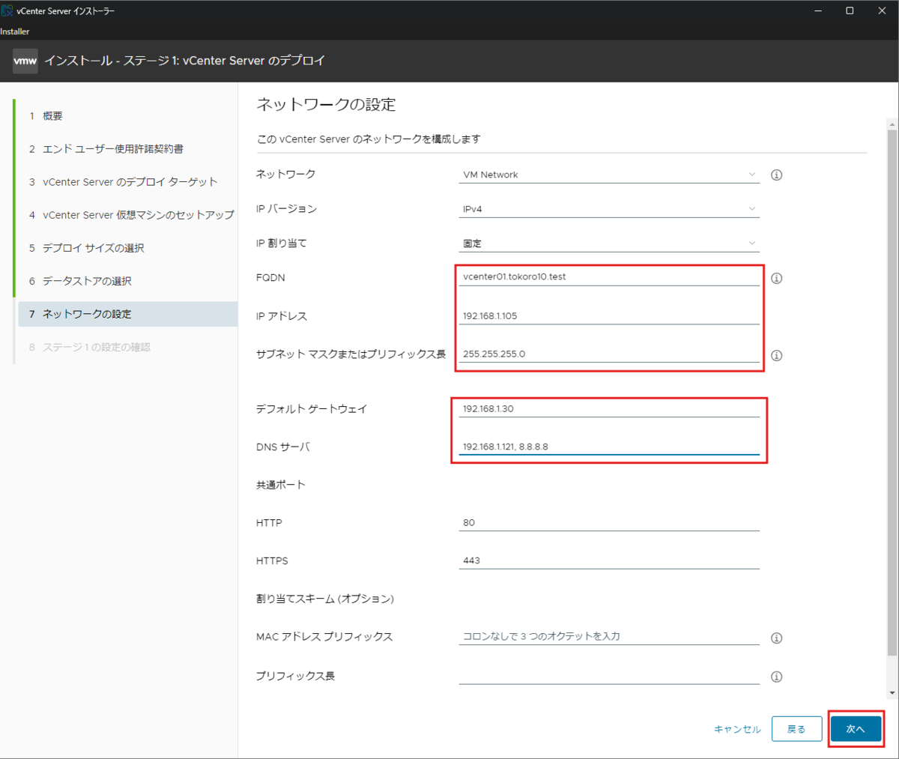Click the scrollbar up arrow

coord(892,123)
